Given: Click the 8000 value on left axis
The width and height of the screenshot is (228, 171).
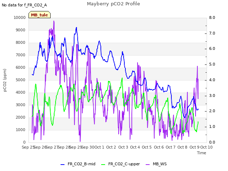Looking at the screenshot, I should (21, 43).
